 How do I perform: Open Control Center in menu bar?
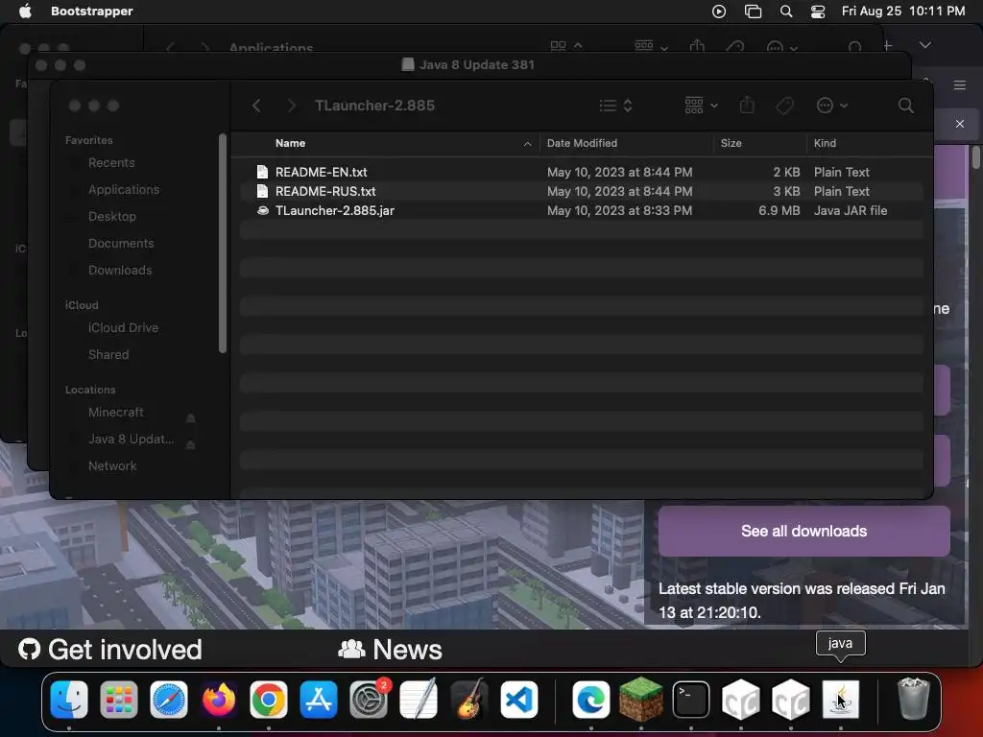[x=818, y=12]
